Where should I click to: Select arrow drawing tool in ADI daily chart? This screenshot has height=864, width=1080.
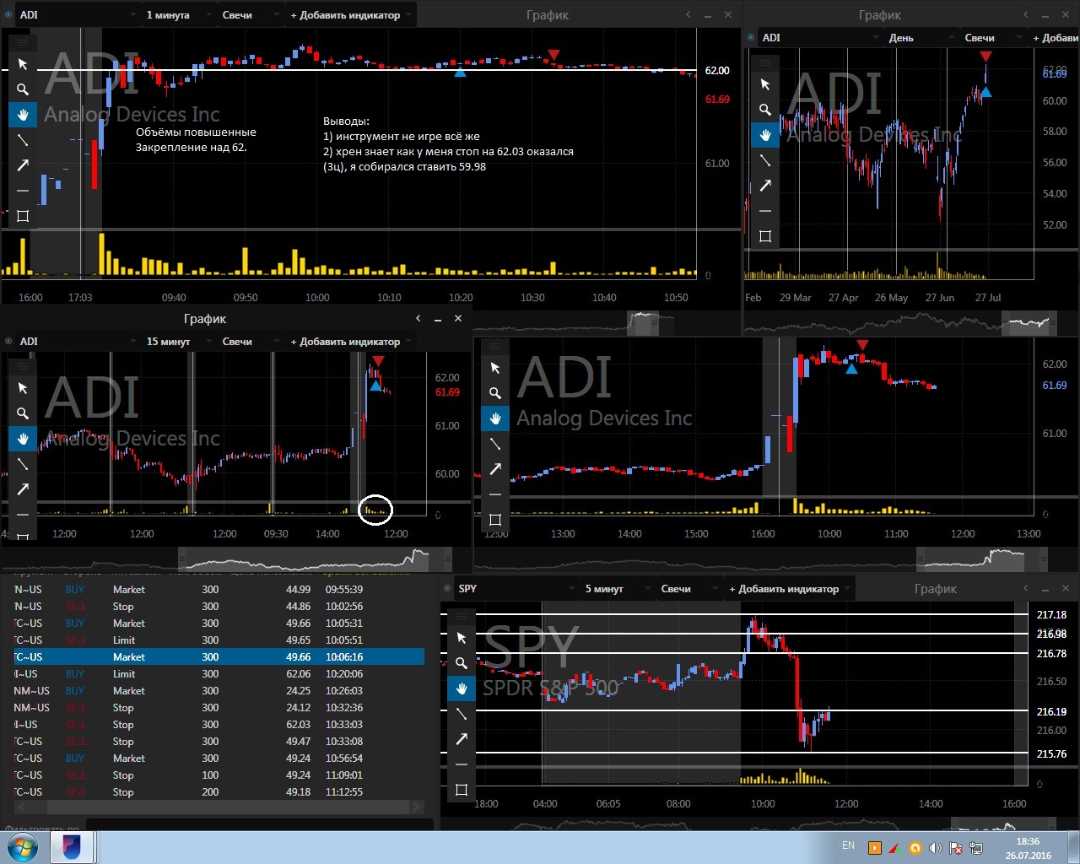(x=765, y=186)
